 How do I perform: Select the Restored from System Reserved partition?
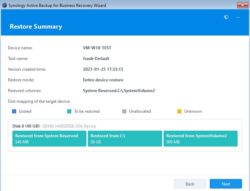pos(49,139)
